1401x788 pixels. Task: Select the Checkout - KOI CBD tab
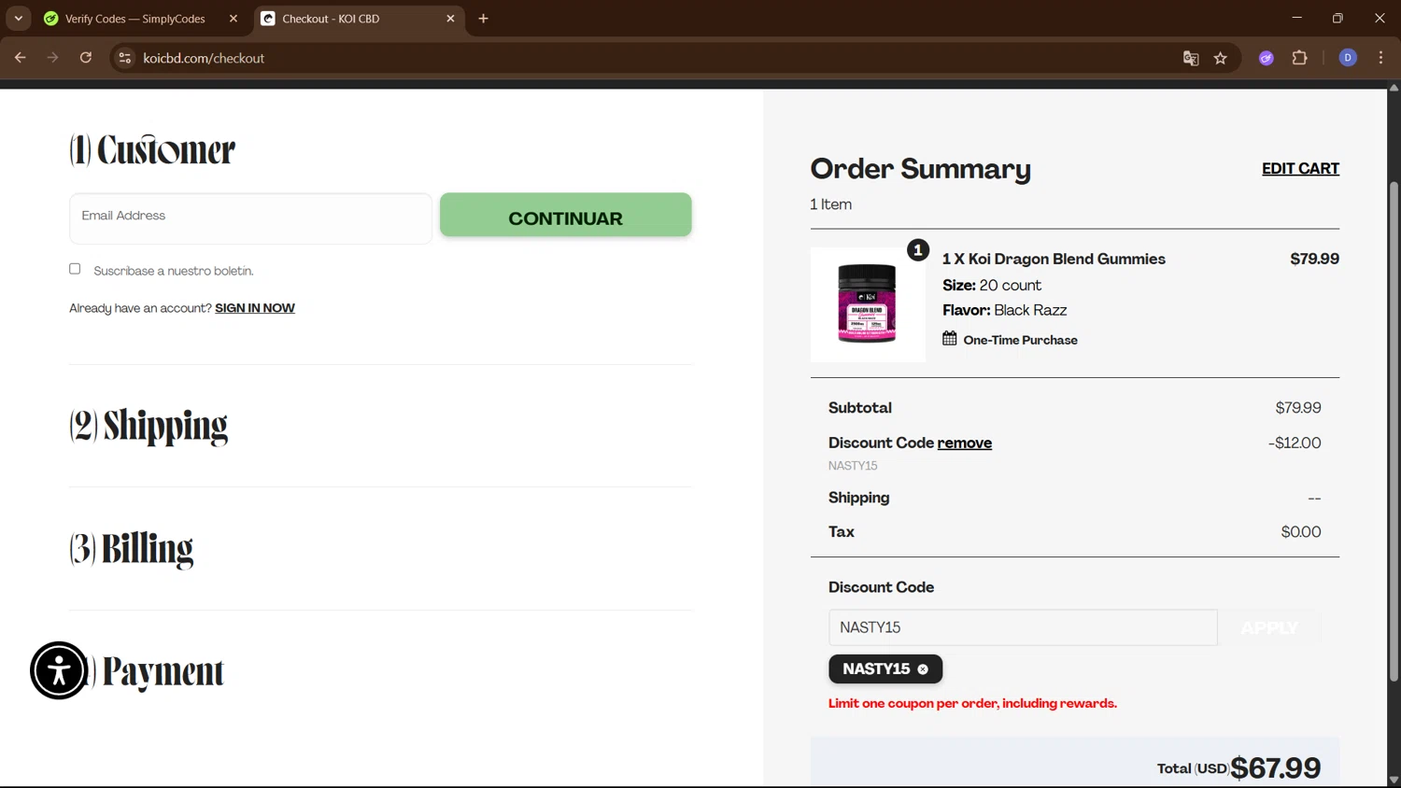click(360, 19)
